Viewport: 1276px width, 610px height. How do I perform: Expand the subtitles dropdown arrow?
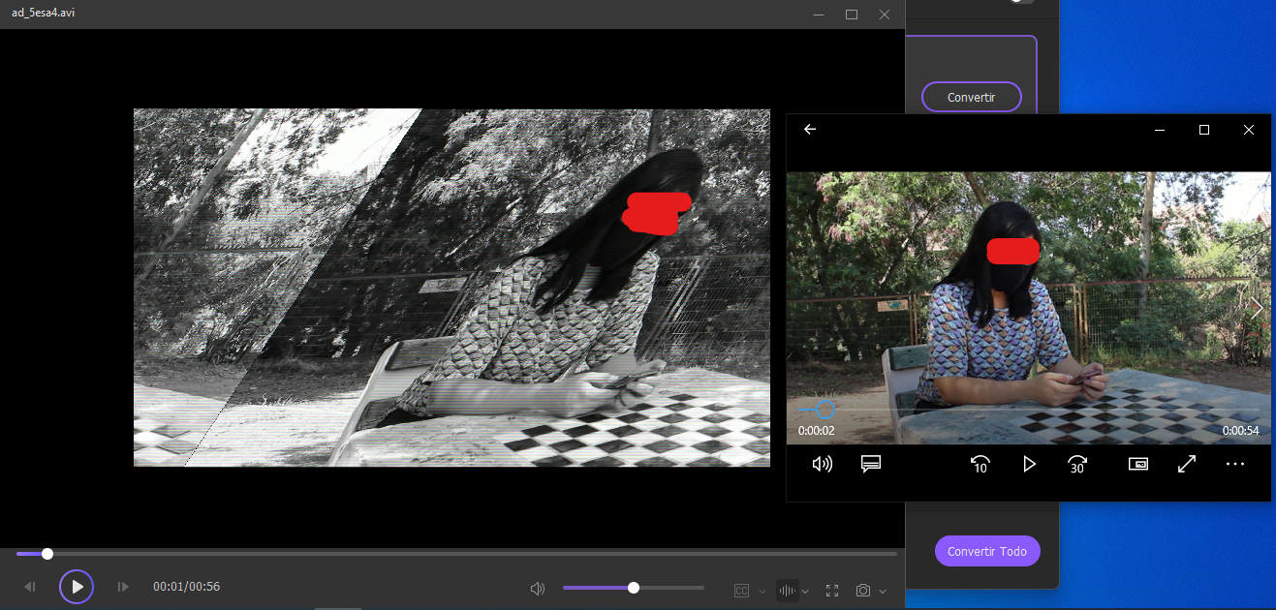point(762,591)
